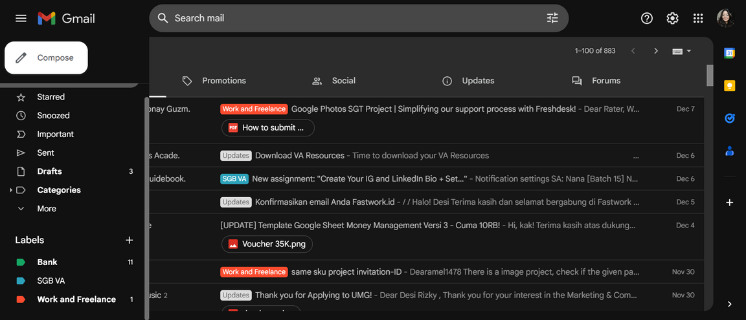Open input tools keyboard dropdown
The image size is (746, 320).
pyautogui.click(x=681, y=51)
